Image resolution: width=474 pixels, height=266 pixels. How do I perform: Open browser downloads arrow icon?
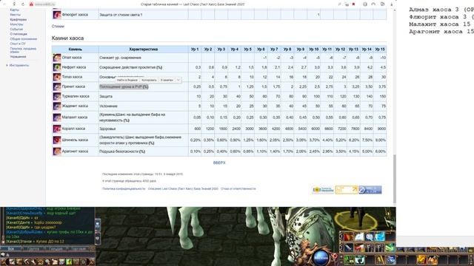pyautogui.click(x=392, y=4)
